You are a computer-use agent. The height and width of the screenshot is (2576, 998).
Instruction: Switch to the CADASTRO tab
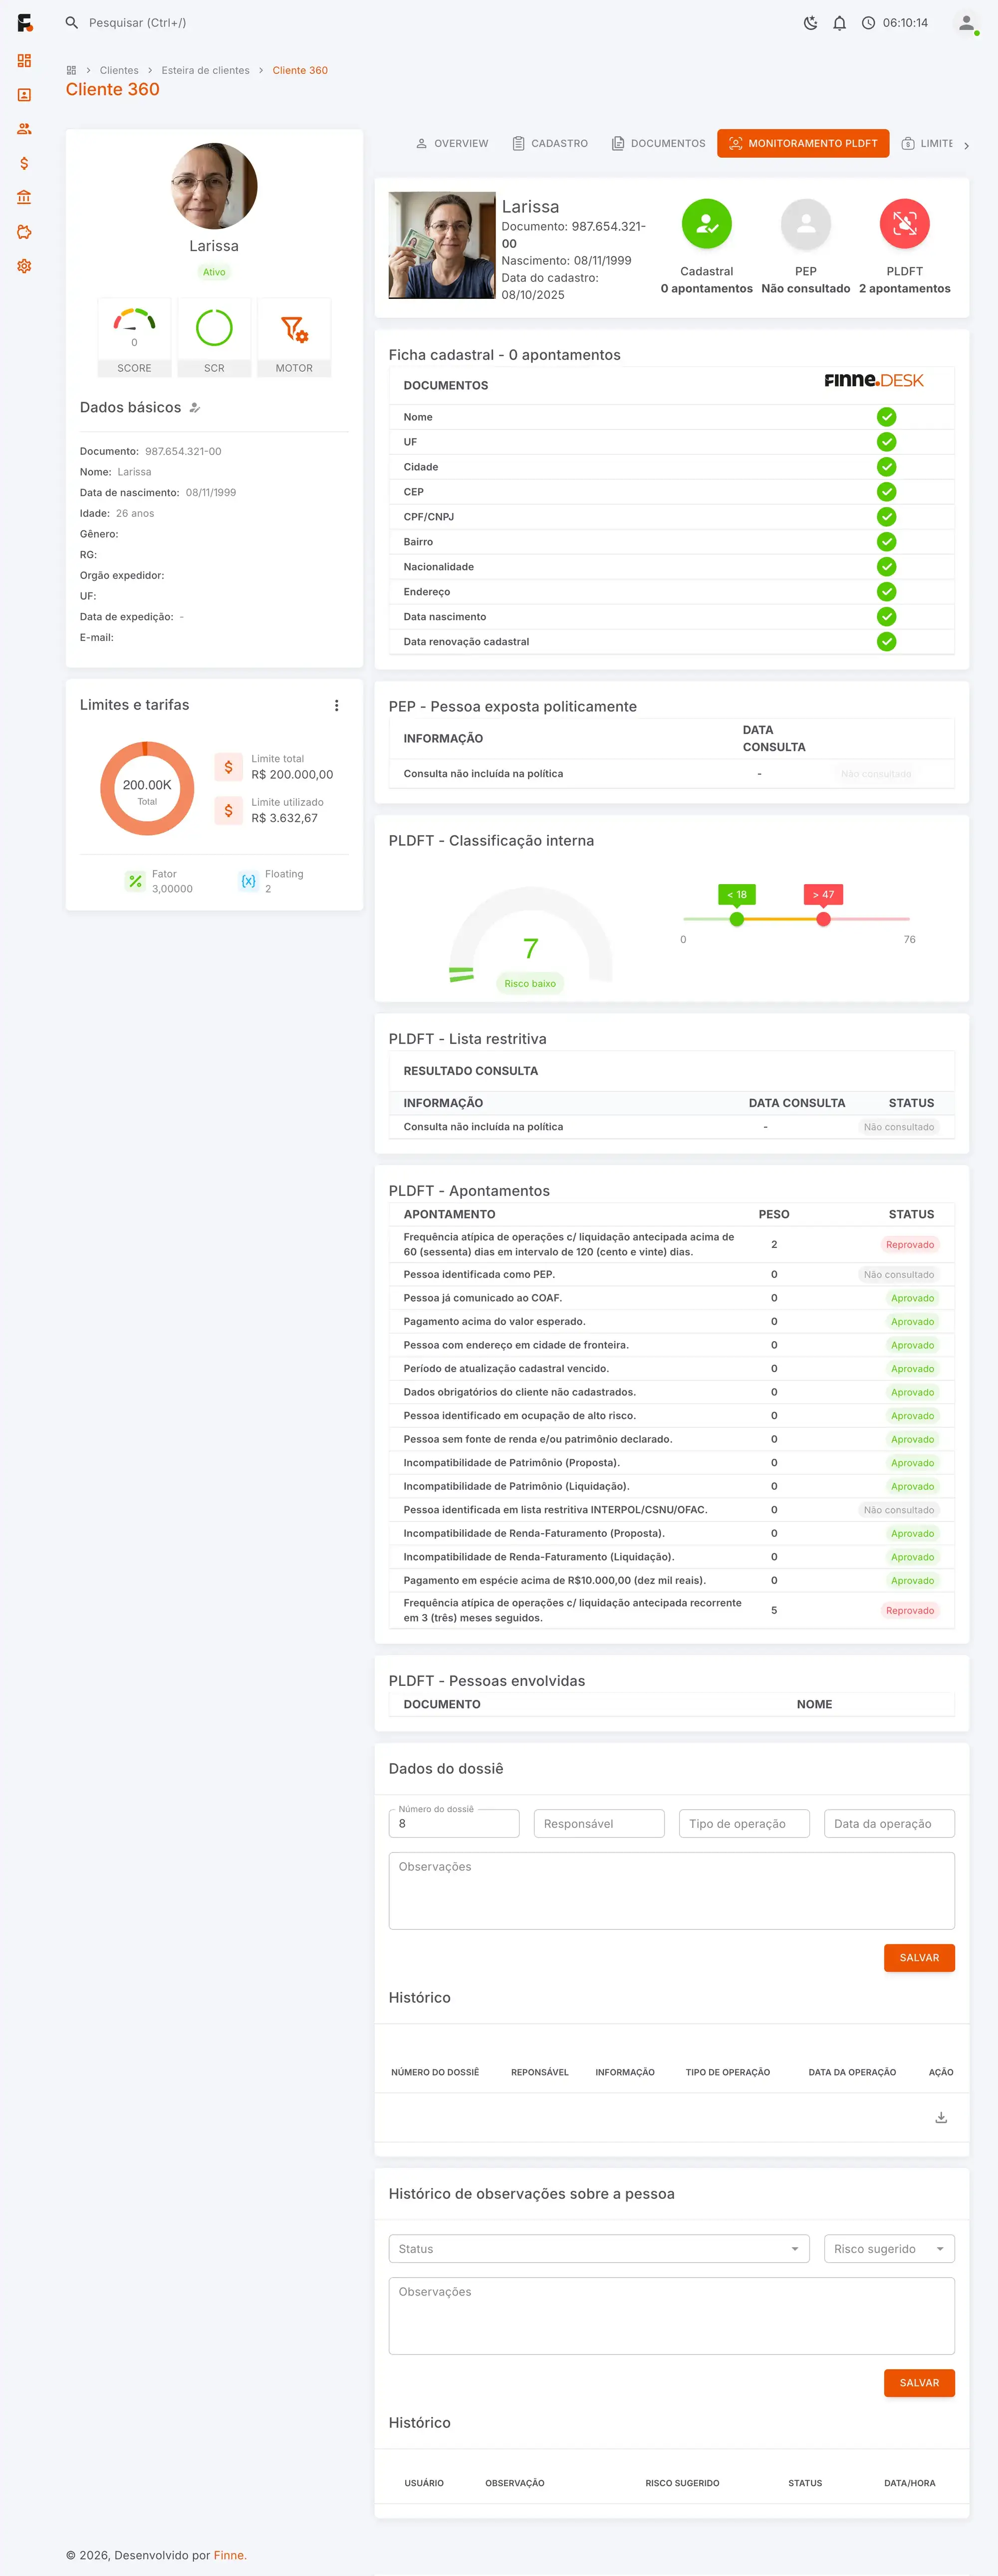(550, 144)
